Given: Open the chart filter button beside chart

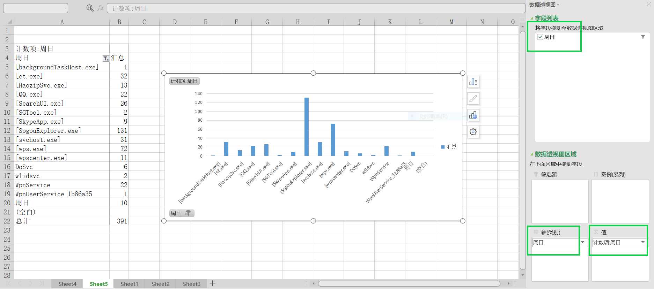Looking at the screenshot, I should (473, 115).
